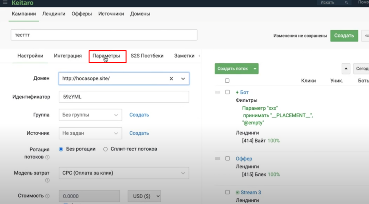Click help icon beside Ротация потоков

[47, 157]
